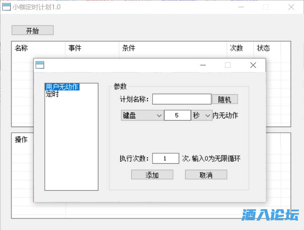Select 用户无动作 in the list

pos(62,87)
